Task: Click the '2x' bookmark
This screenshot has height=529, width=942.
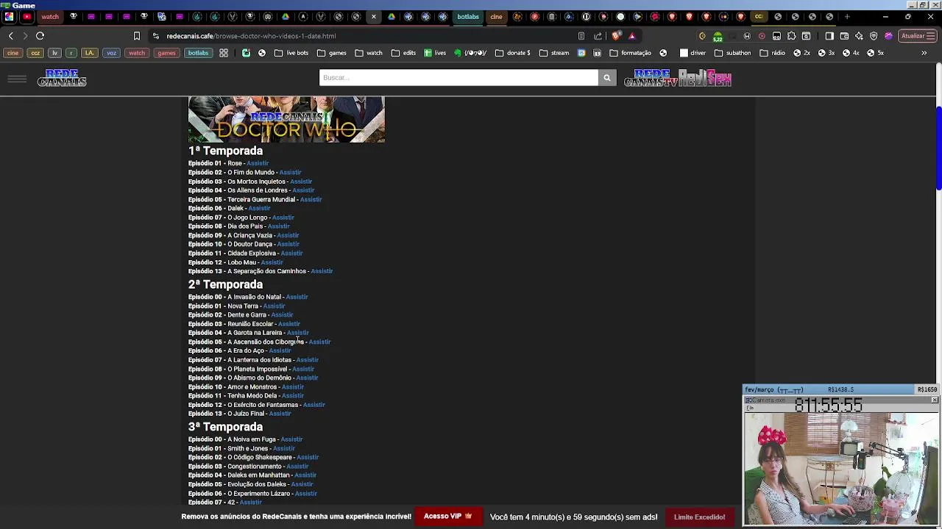Action: tap(801, 53)
